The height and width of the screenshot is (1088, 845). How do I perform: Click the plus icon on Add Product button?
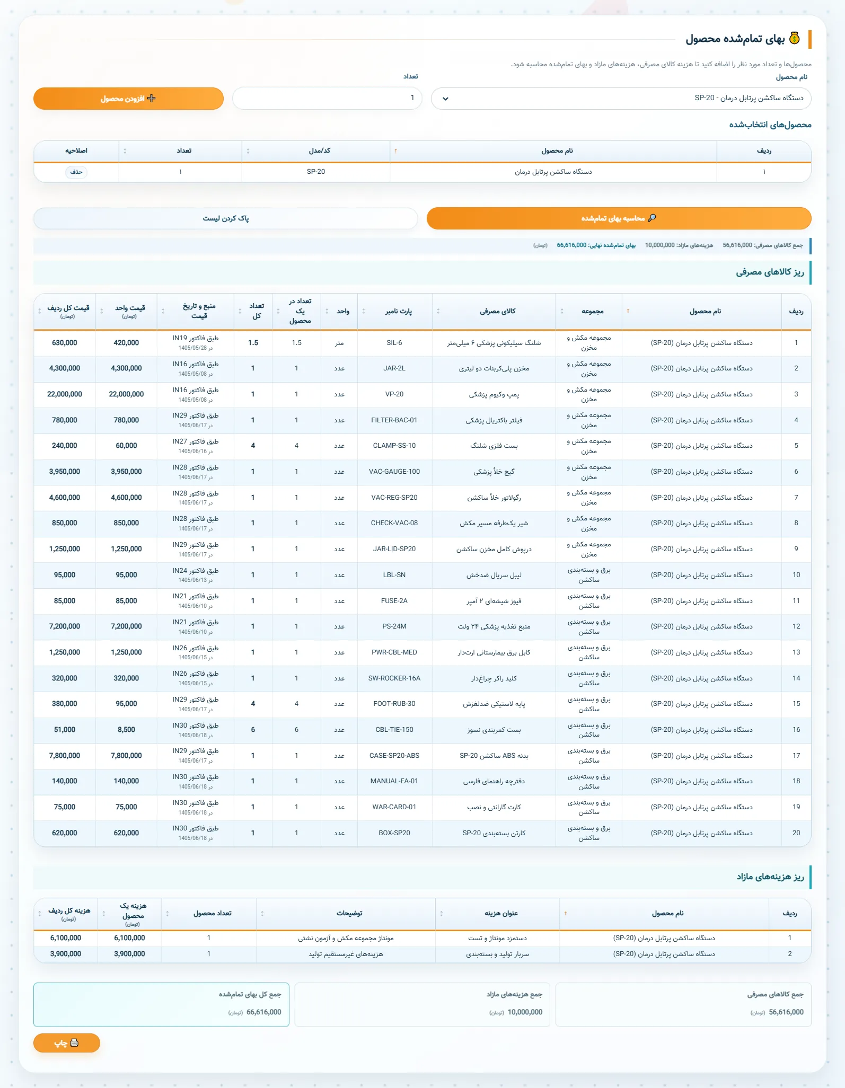tap(152, 99)
